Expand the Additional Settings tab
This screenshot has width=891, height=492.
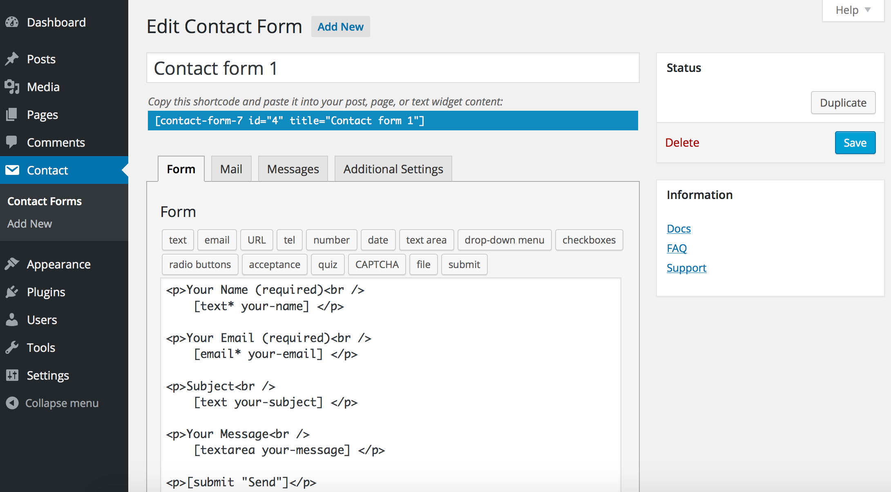click(x=393, y=168)
